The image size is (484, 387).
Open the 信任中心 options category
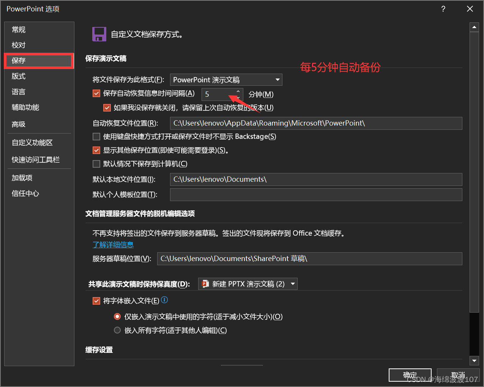click(x=39, y=193)
